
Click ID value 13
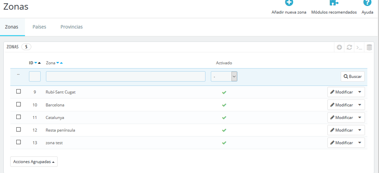click(x=35, y=143)
